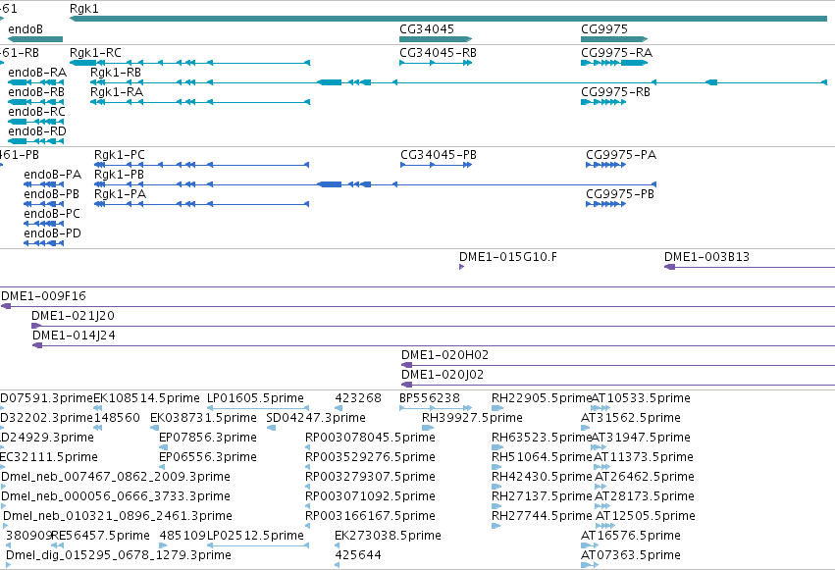Viewport: 835px width, 570px height.
Task: Click RP003071092.5prime EST label
Action: point(370,496)
